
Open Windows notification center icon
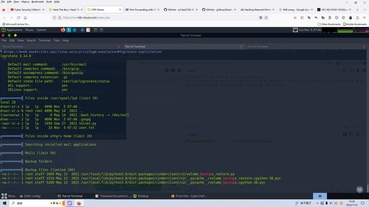click(x=363, y=203)
